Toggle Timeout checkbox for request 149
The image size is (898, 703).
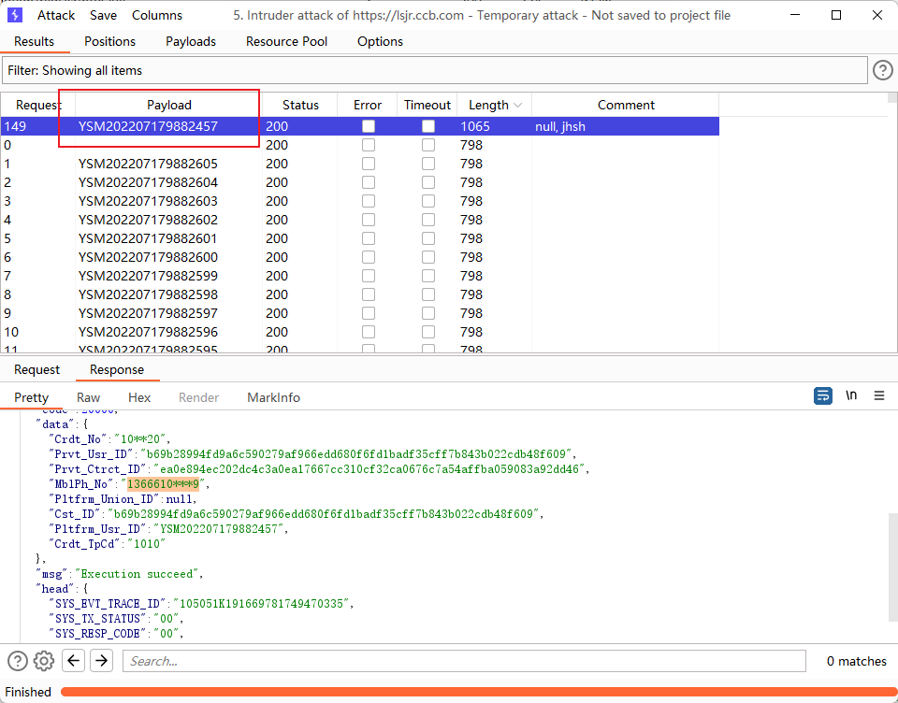point(427,126)
